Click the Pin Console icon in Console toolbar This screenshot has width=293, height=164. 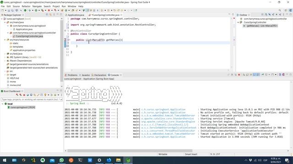262,75
